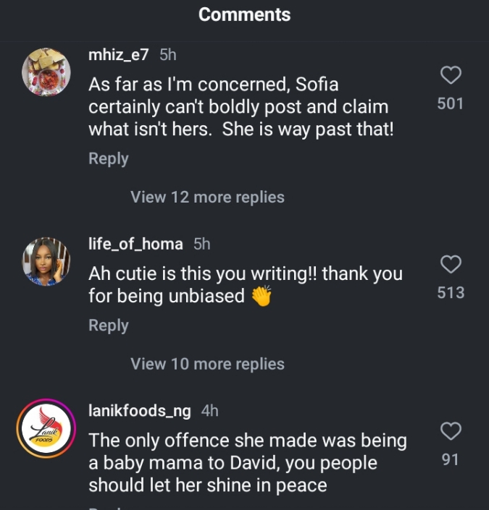Open mhiz_e7's profile picture
This screenshot has width=489, height=510.
point(46,72)
